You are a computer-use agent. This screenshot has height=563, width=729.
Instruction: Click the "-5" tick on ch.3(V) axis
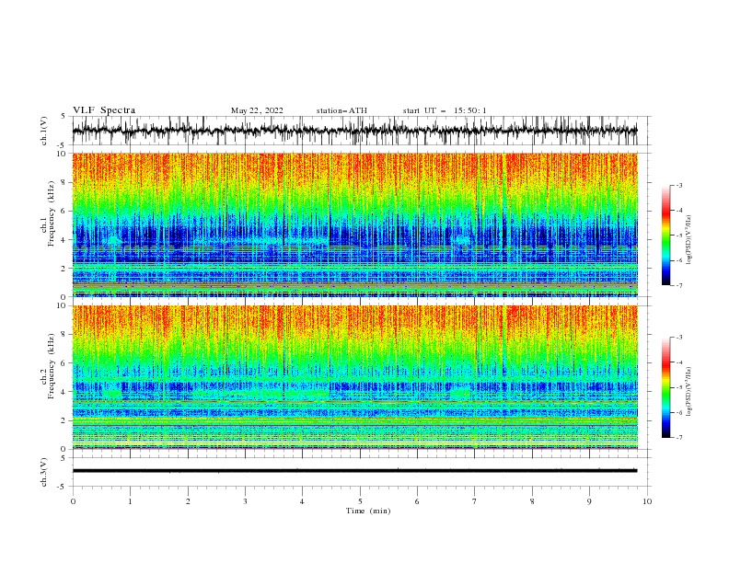(63, 487)
